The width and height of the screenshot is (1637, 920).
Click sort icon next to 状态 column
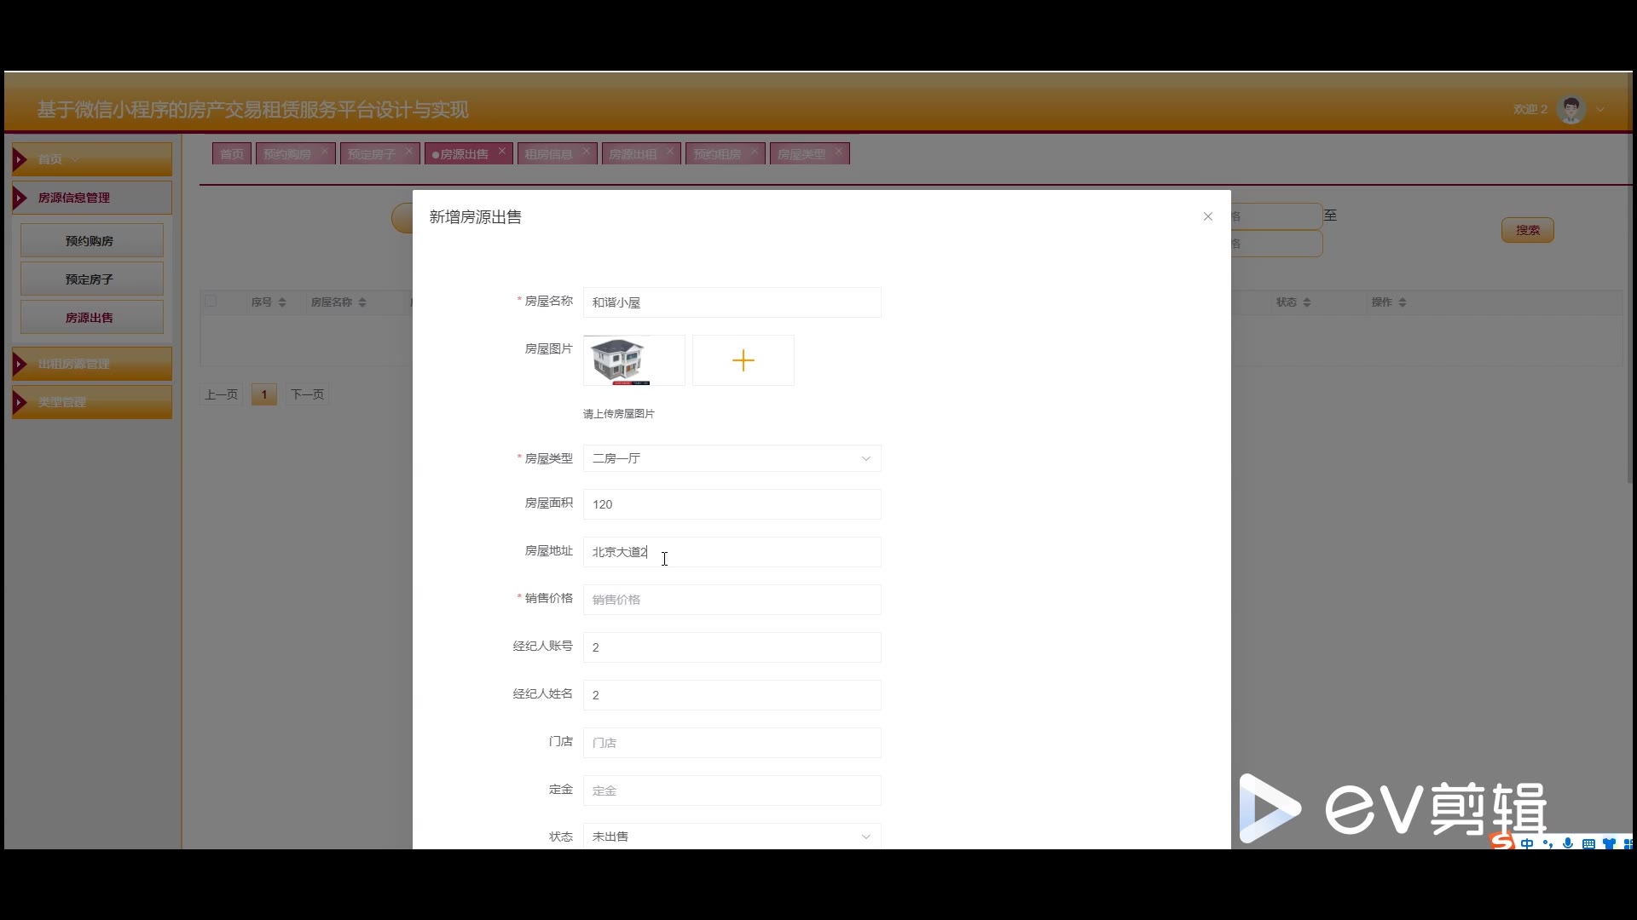1307,302
